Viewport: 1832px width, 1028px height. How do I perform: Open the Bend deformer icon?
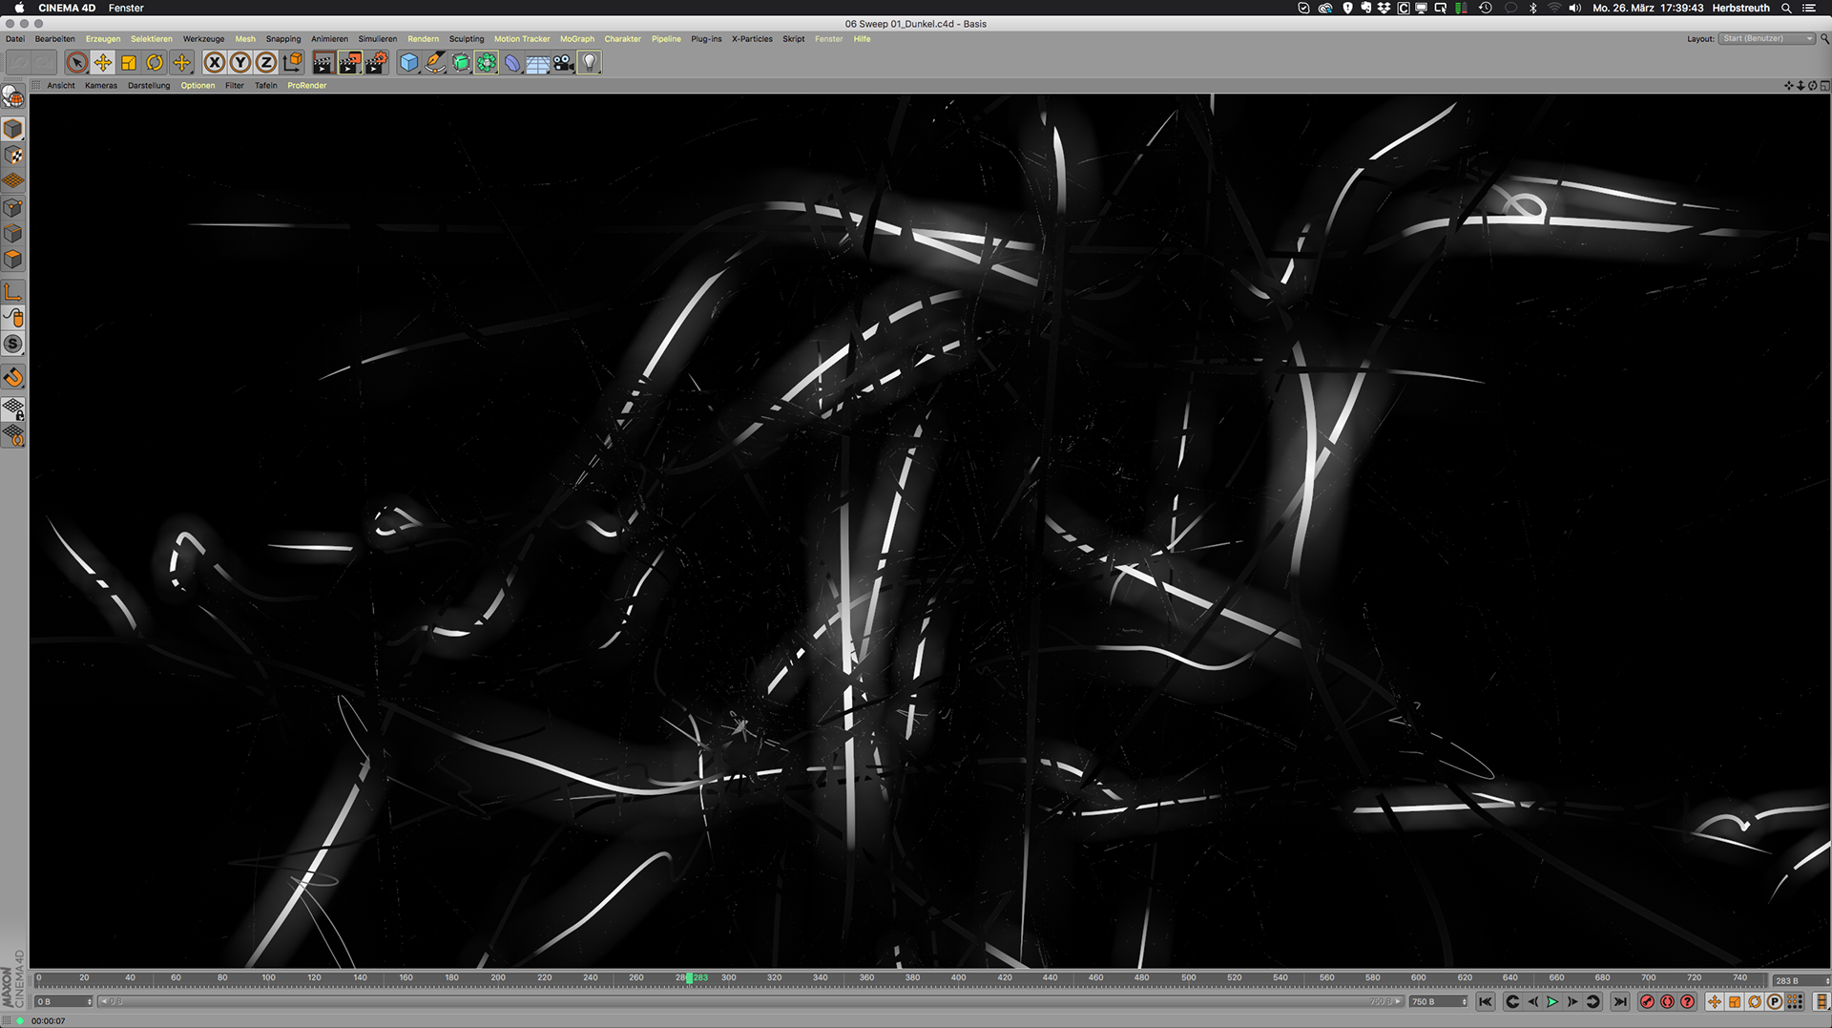click(512, 63)
